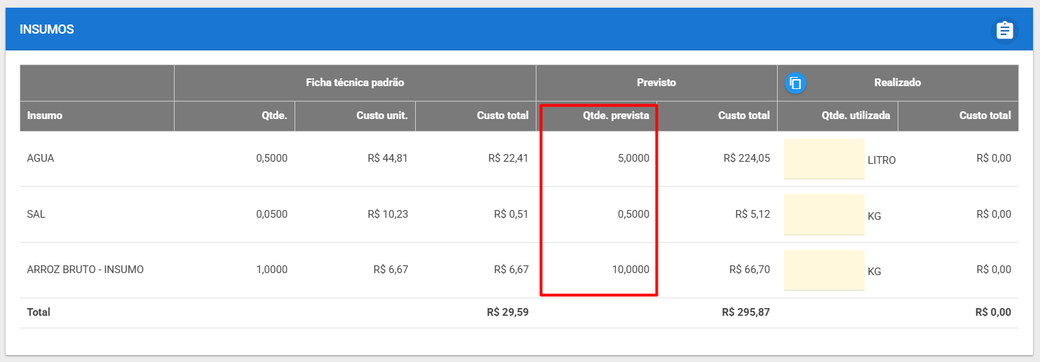
Task: Fill the Qtde. utilizada field for AGUA
Action: [824, 159]
